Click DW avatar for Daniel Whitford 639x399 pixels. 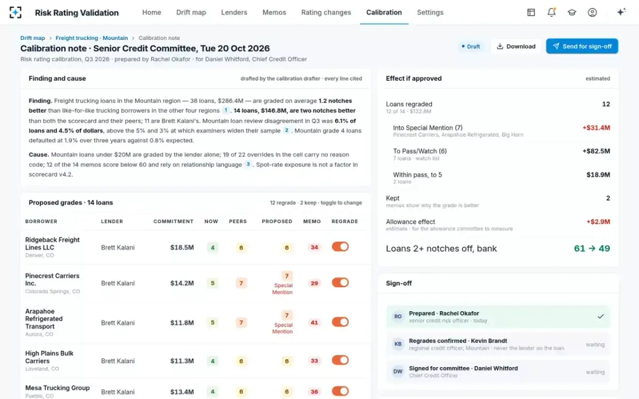point(398,372)
